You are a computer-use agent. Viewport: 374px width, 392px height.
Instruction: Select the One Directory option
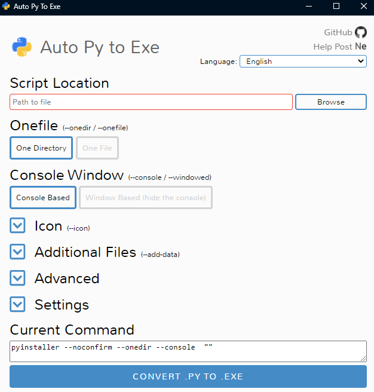[41, 148]
